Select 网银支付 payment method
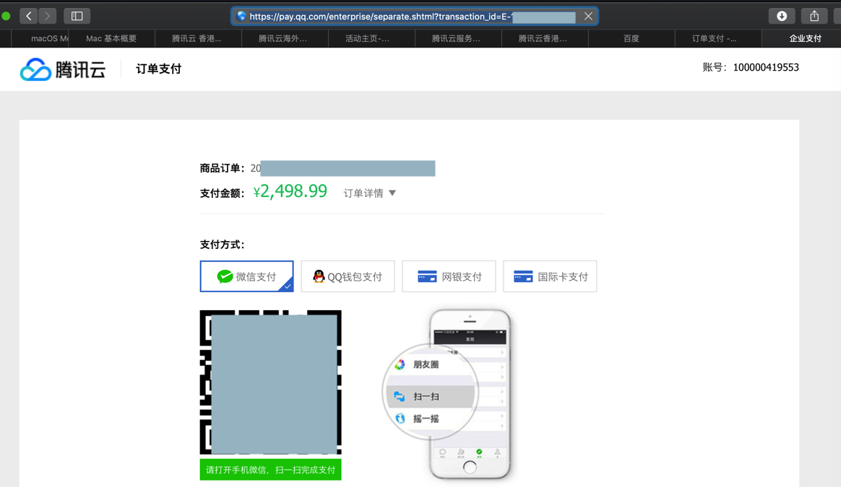The height and width of the screenshot is (487, 841). coord(449,276)
